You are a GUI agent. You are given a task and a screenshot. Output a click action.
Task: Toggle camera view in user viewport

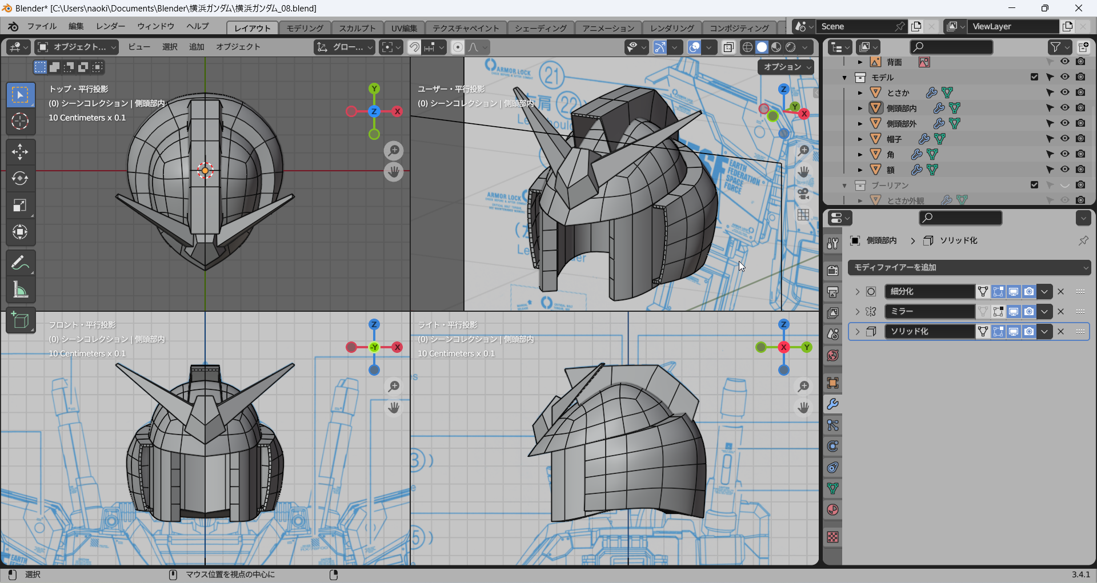coord(803,194)
